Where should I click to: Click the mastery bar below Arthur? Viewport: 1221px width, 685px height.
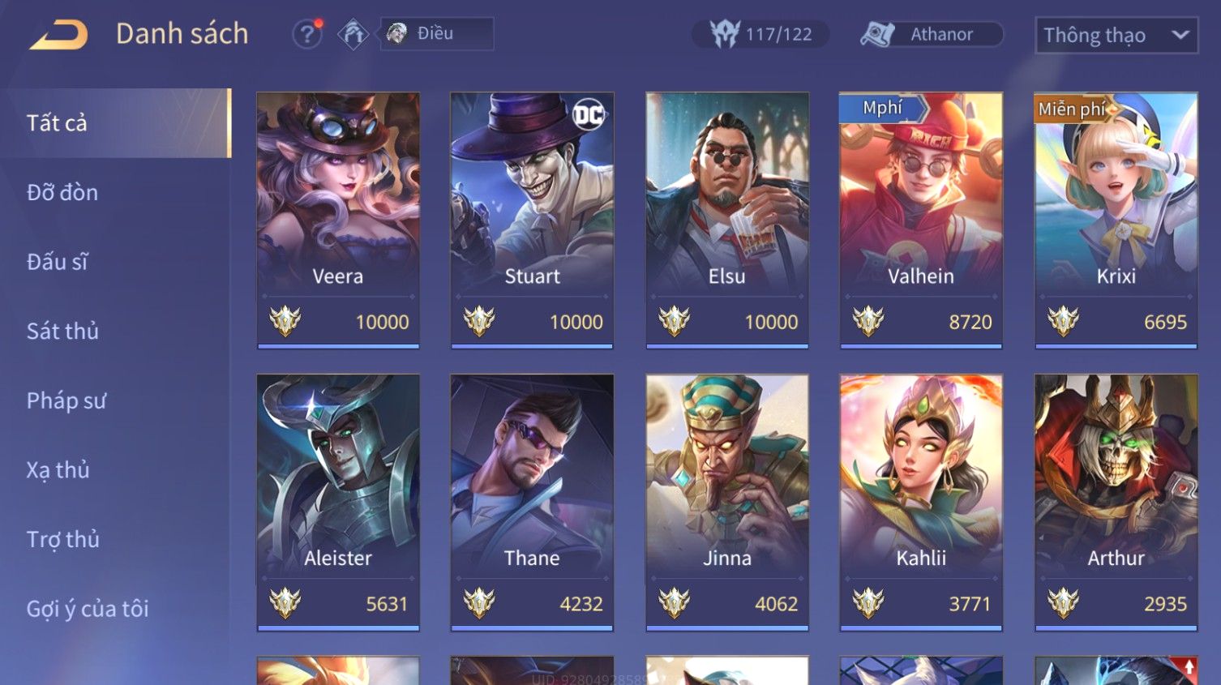(1116, 627)
